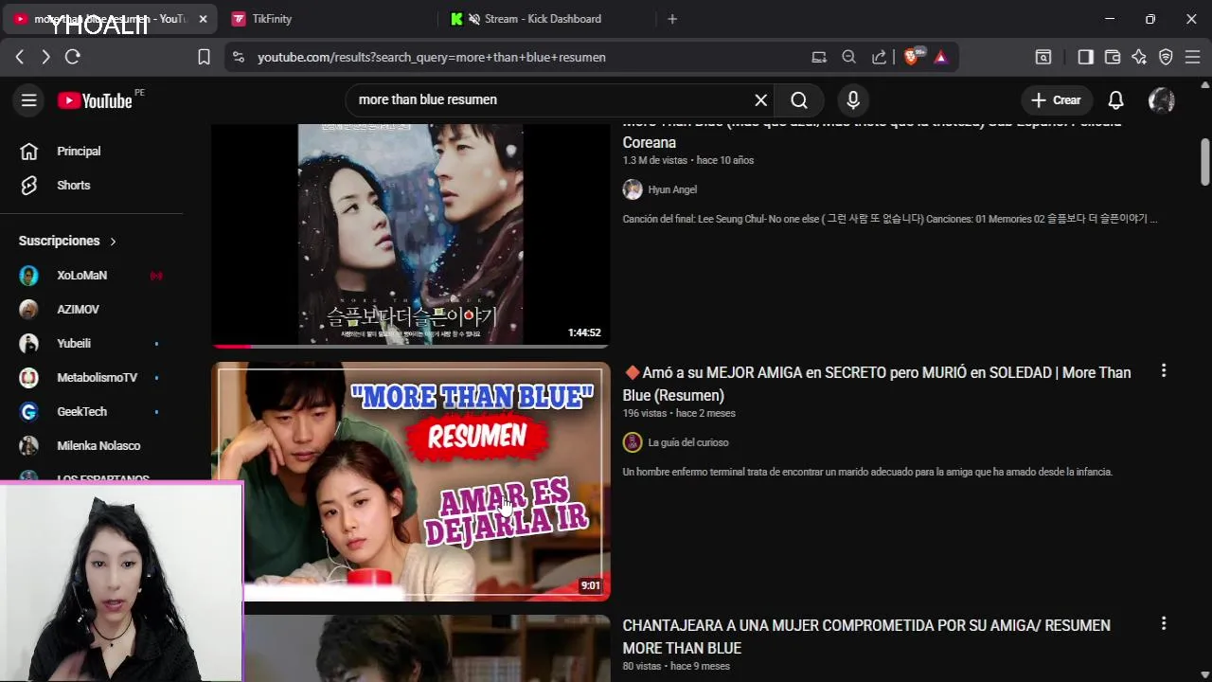Screen dimensions: 1212x682
Task: Open Brave Shields lion icon
Action: 913,58
